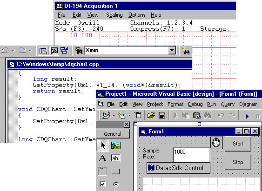Expand the Add Form dropdown arrow
Image resolution: width=262 pixels, height=191 pixels.
(x=129, y=115)
